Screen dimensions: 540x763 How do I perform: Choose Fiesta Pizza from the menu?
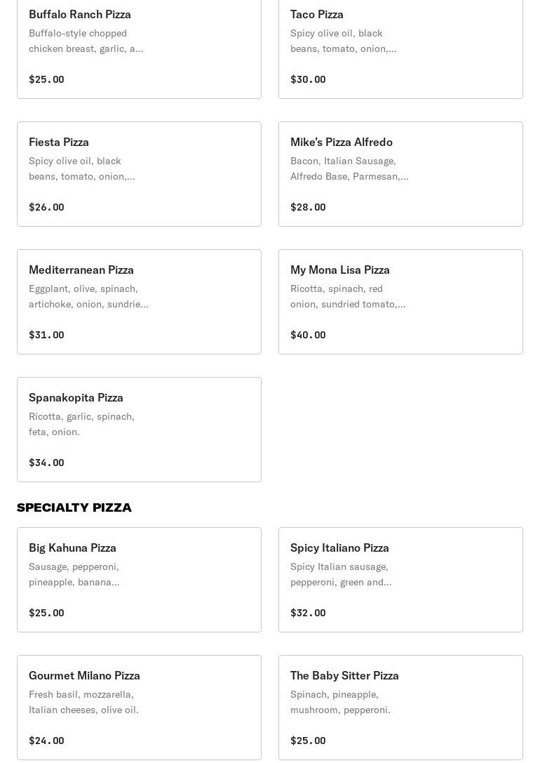pos(139,174)
